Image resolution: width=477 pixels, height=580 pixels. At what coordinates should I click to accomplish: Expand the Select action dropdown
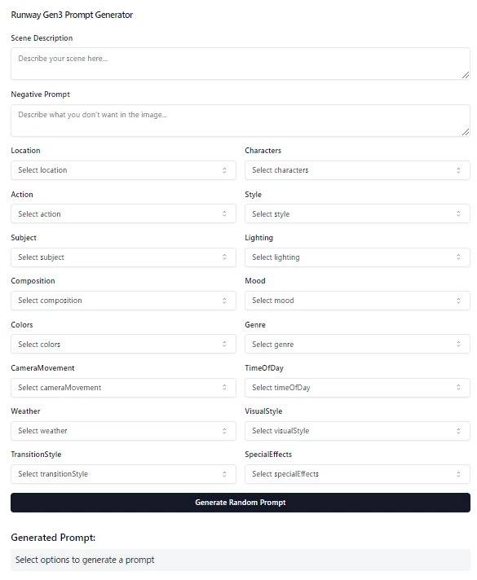click(123, 213)
